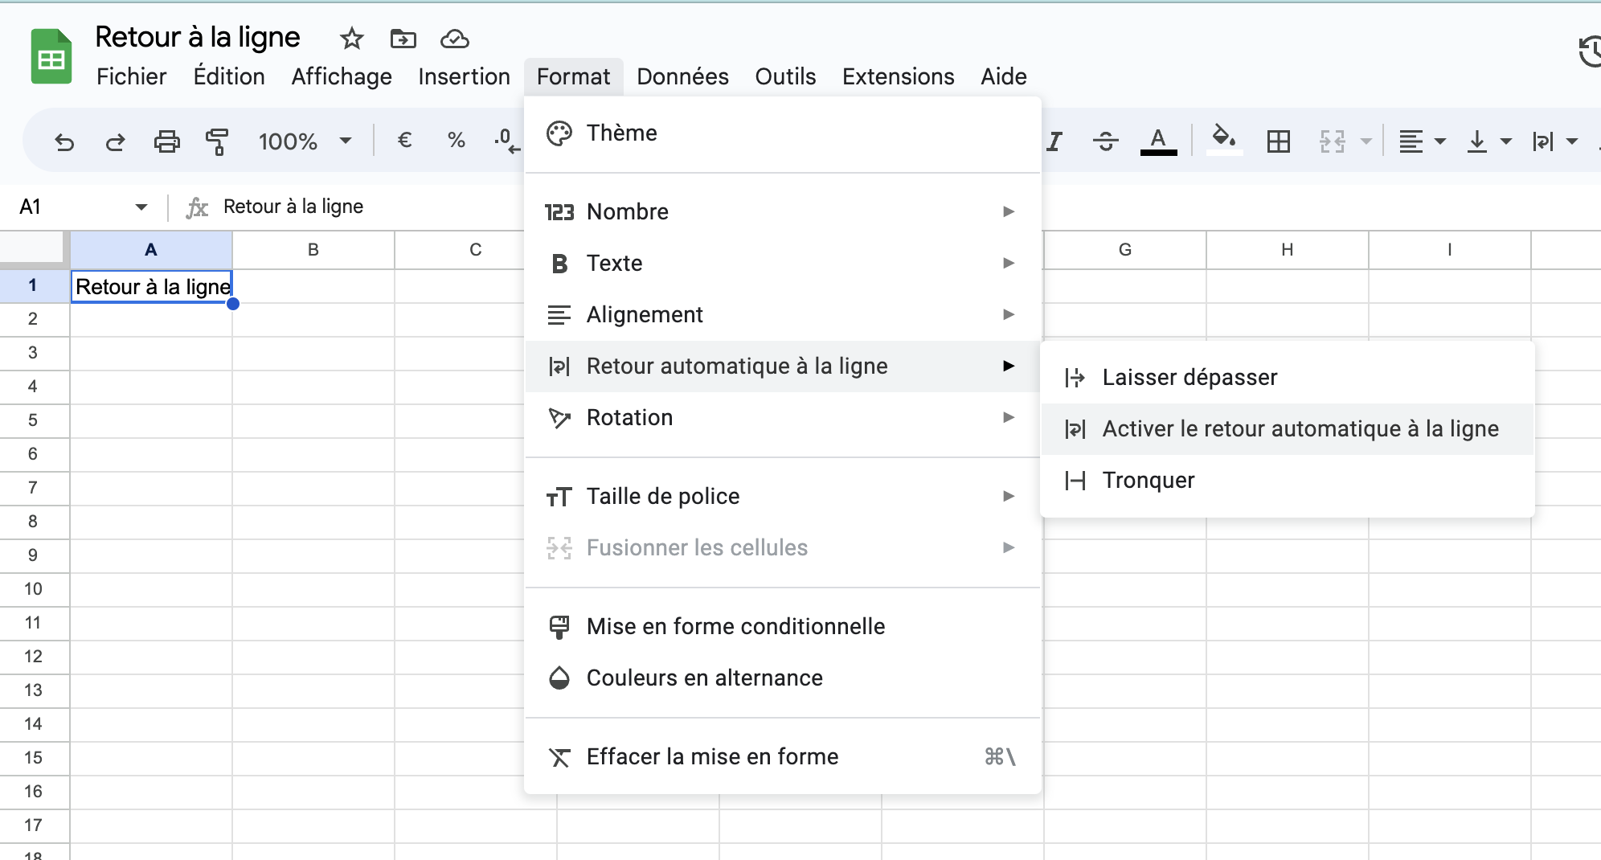Select the paint format tool
1601x860 pixels.
pos(215,141)
